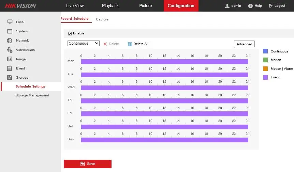Screen dimensions: 294x172
Task: Click the Logout arrow icon
Action: 270,6
